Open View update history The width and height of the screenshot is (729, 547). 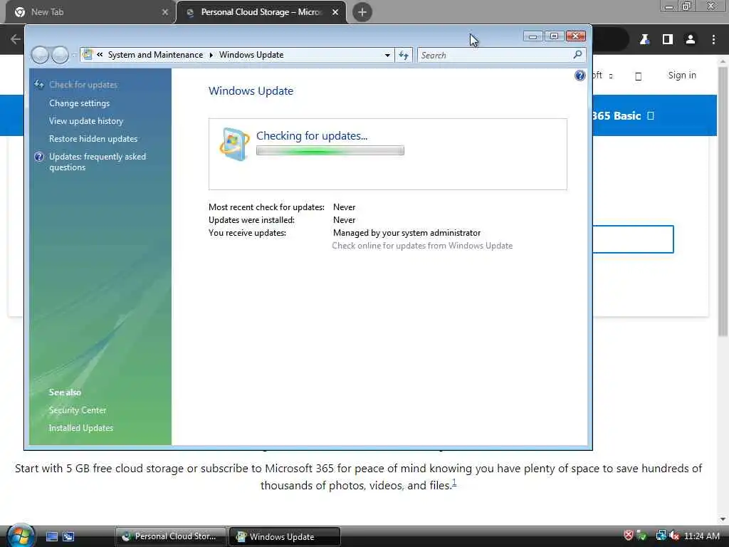(x=86, y=121)
